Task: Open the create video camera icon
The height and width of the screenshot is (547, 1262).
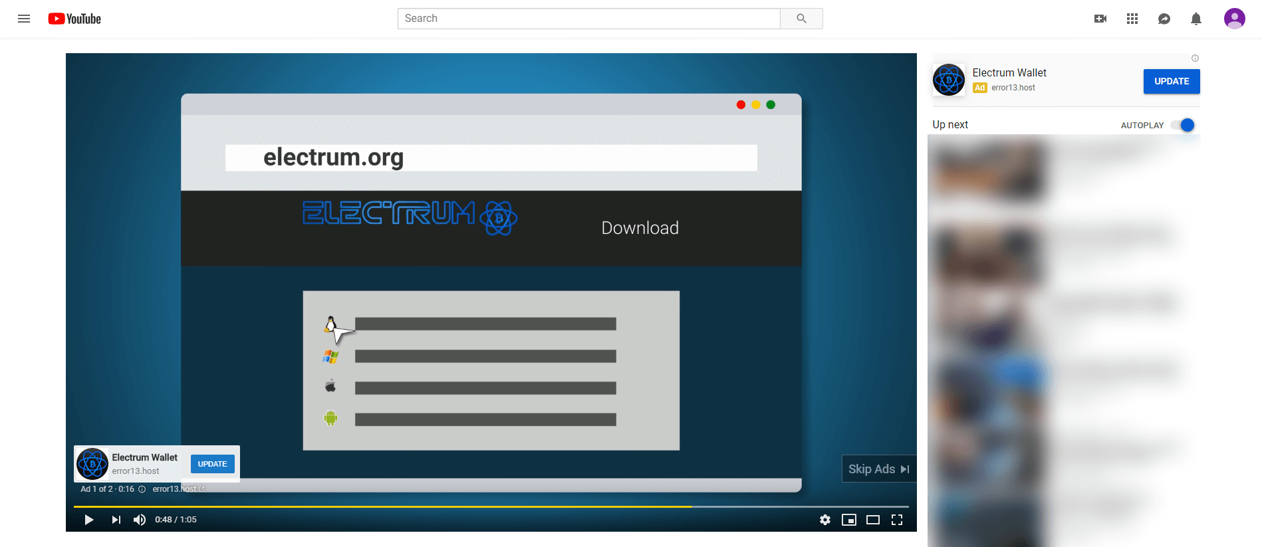Action: click(x=1100, y=19)
